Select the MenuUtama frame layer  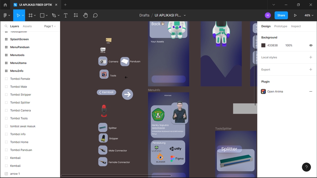pyautogui.click(x=18, y=63)
